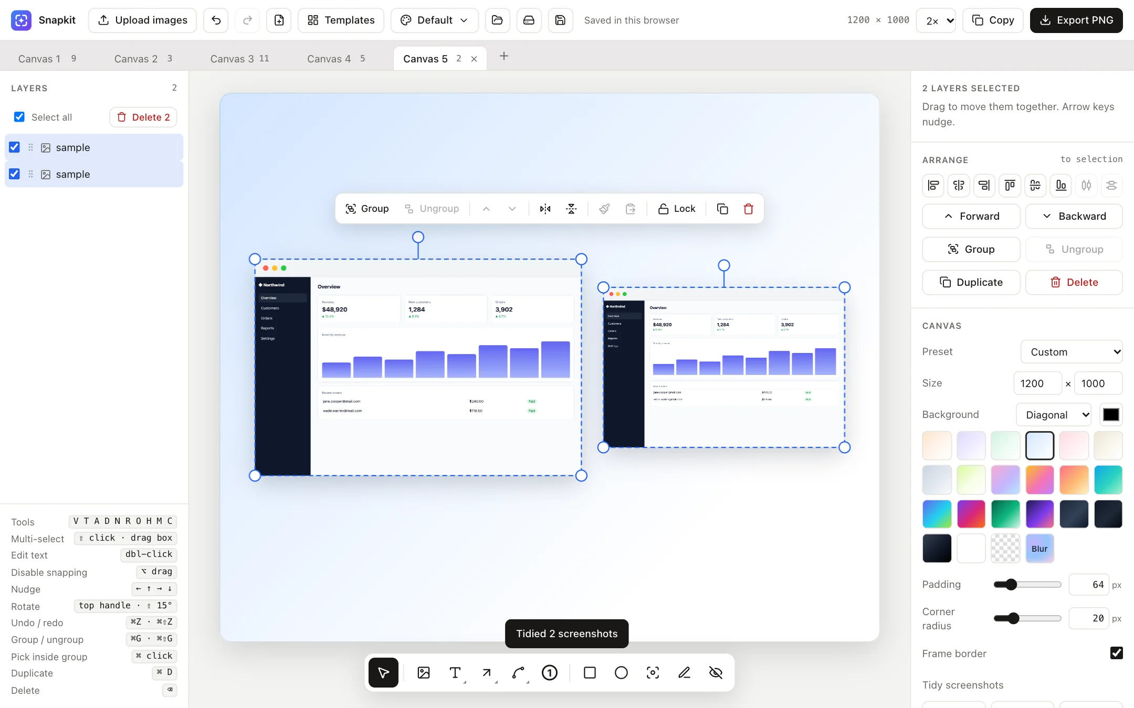The width and height of the screenshot is (1134, 708).
Task: Choose the image insert tool
Action: click(424, 672)
